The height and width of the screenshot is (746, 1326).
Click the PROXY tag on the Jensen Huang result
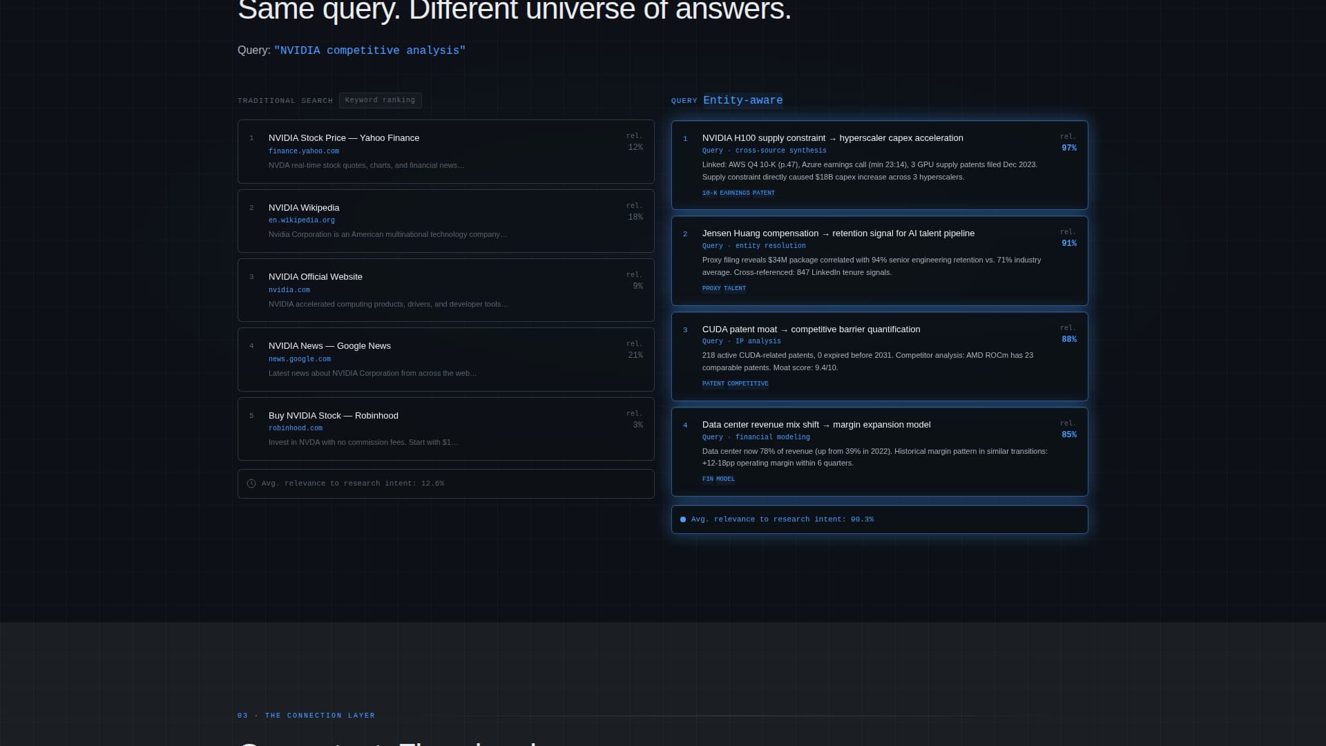(711, 289)
